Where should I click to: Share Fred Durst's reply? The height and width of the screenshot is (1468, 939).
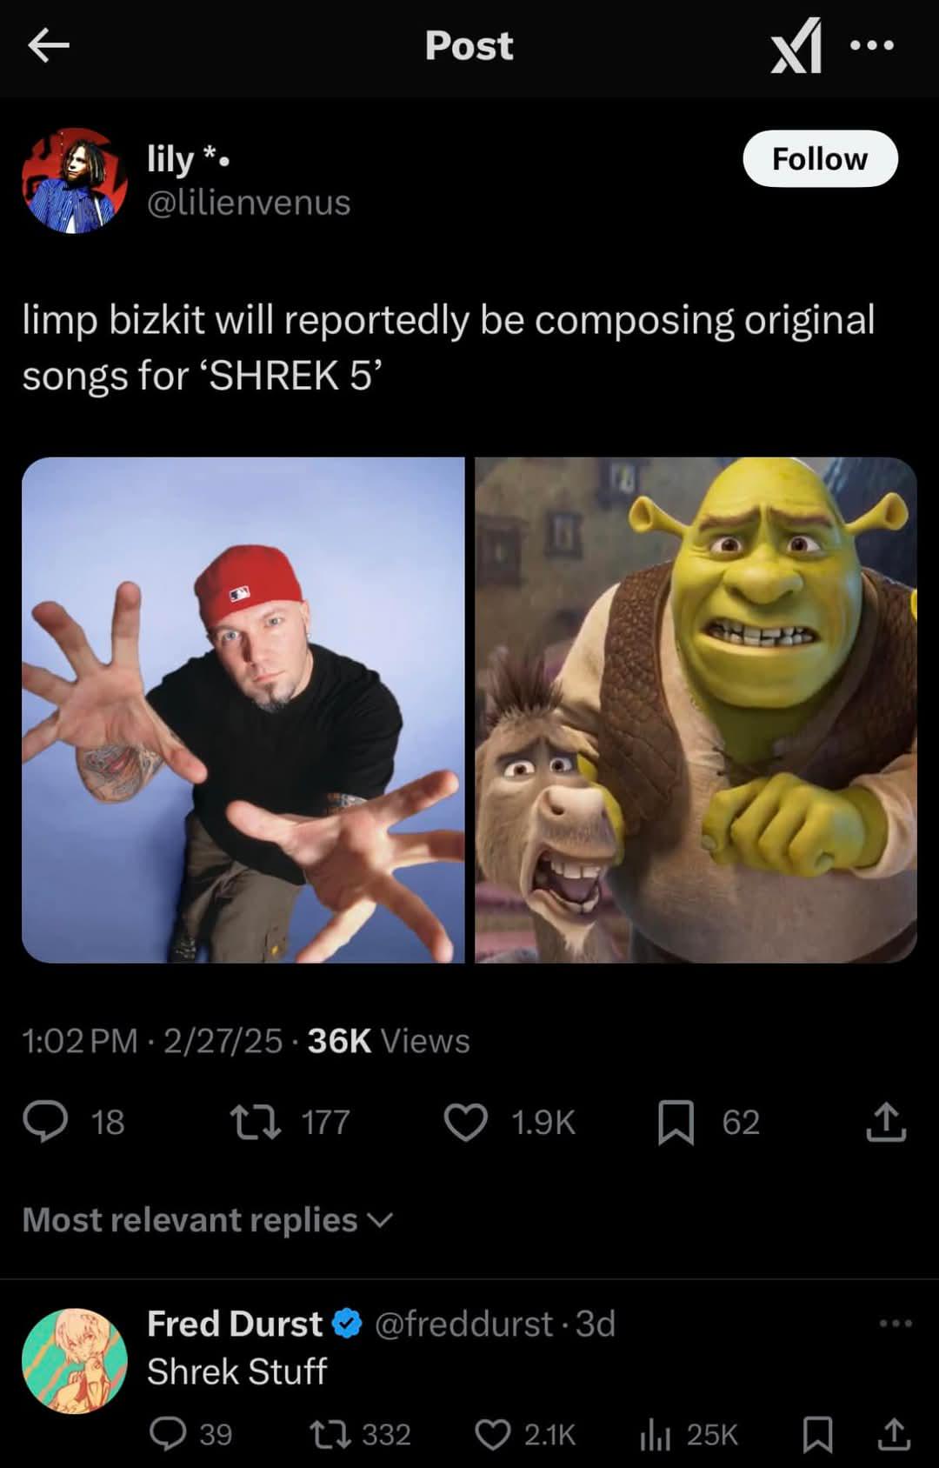893,1434
